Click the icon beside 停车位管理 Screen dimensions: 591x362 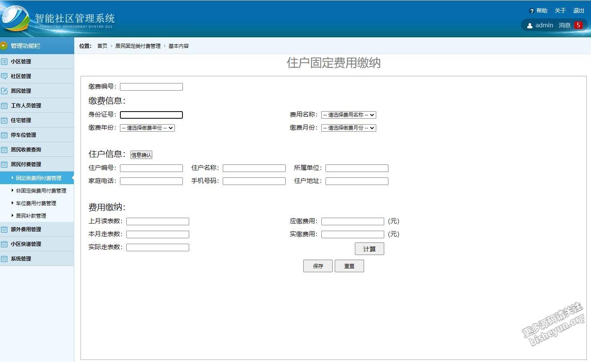pyautogui.click(x=4, y=135)
